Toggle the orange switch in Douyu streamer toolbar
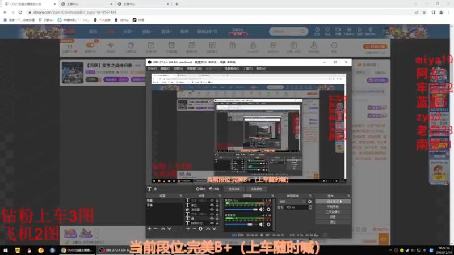454x255 pixels. tap(90, 45)
